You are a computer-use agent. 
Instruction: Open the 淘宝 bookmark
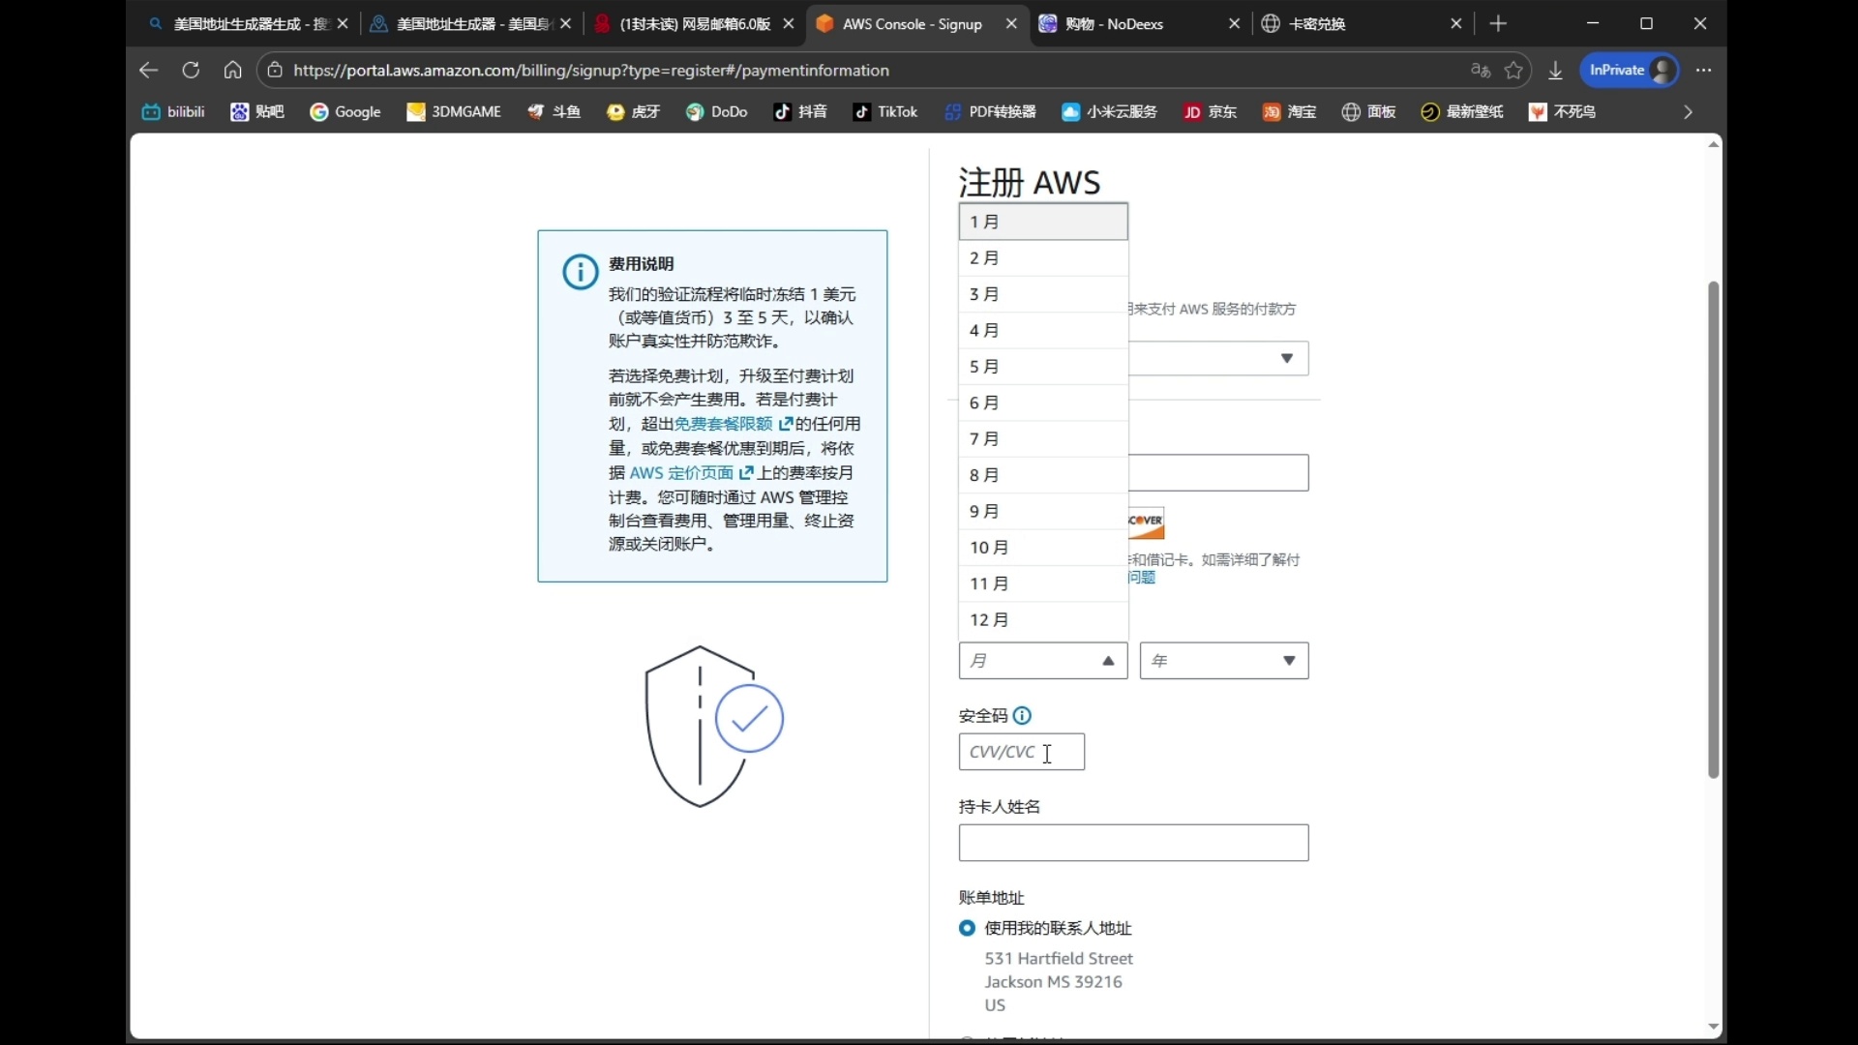coord(1289,111)
